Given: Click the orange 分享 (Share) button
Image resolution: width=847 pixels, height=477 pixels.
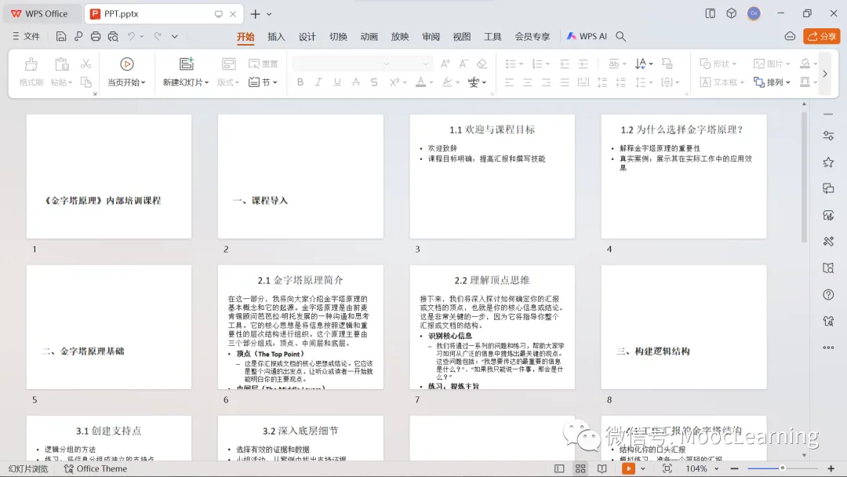Looking at the screenshot, I should tap(822, 36).
